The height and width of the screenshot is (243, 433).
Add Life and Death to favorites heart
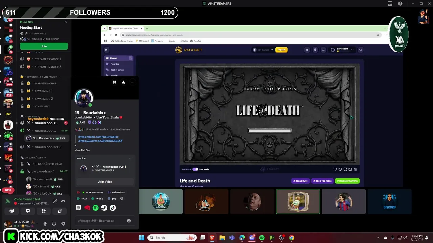point(335,169)
